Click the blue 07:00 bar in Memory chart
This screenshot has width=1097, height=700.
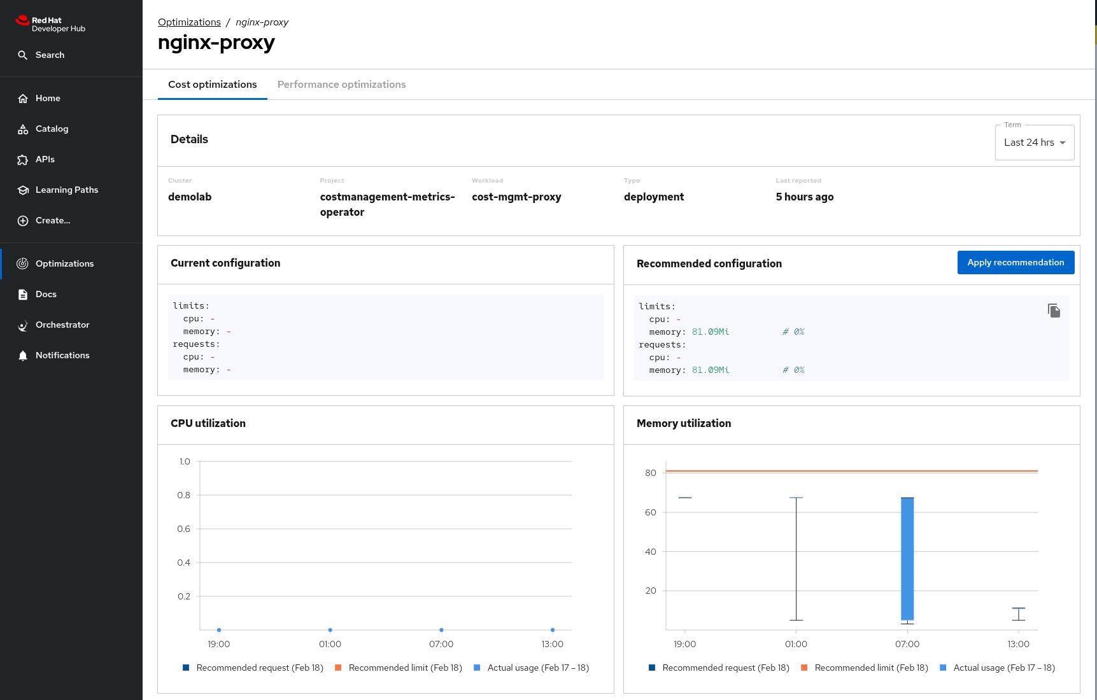pyautogui.click(x=907, y=559)
